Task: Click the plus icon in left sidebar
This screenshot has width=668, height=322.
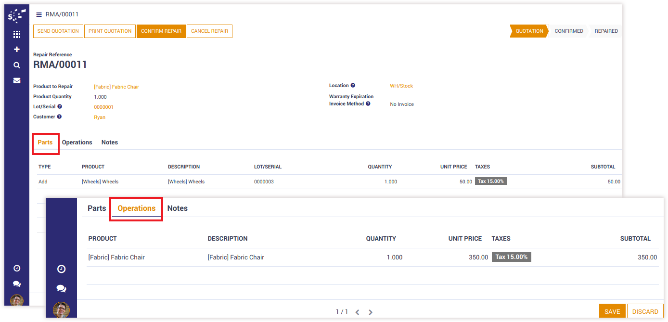Action: [17, 50]
